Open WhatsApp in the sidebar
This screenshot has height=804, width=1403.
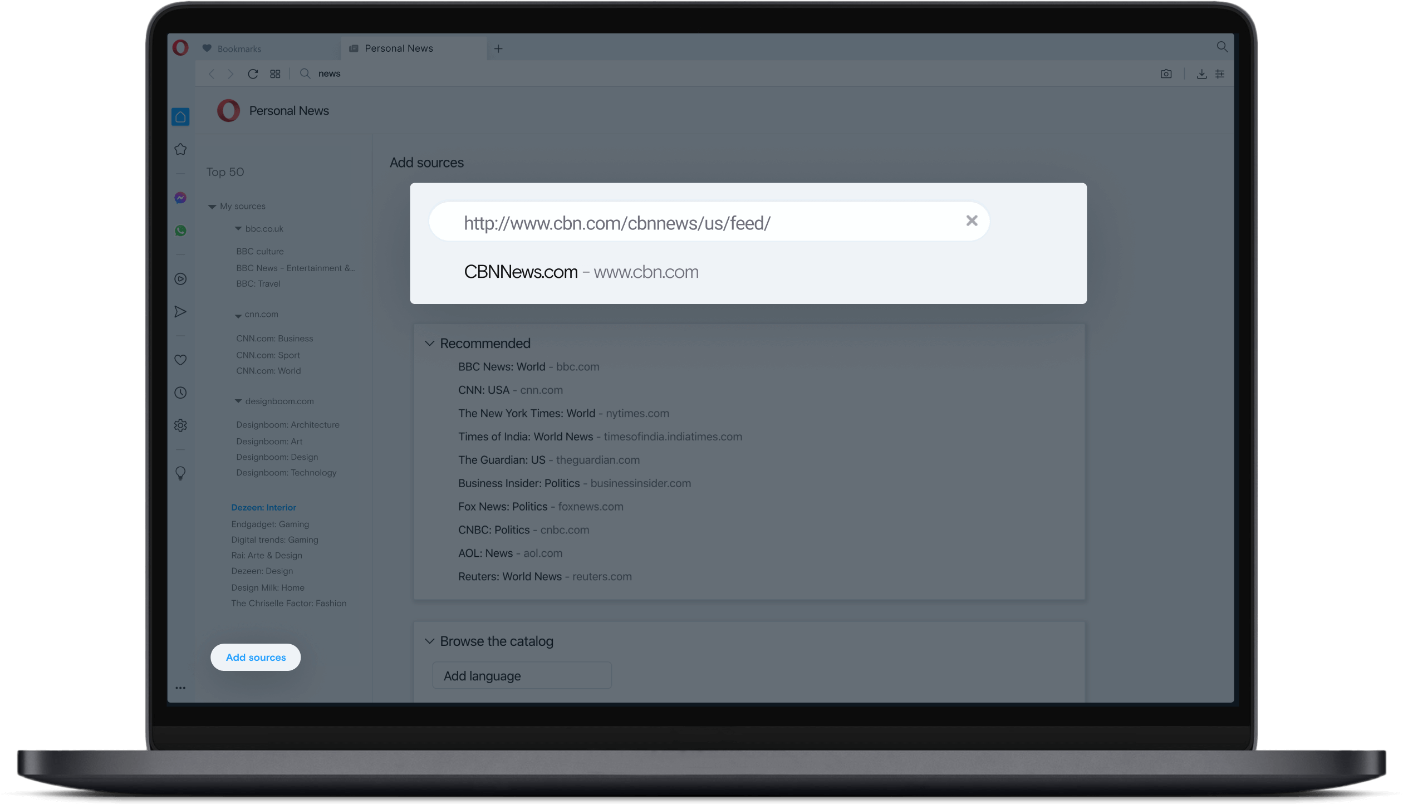pyautogui.click(x=180, y=231)
